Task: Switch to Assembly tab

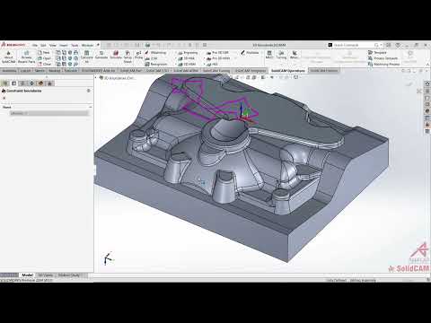Action: coord(9,71)
